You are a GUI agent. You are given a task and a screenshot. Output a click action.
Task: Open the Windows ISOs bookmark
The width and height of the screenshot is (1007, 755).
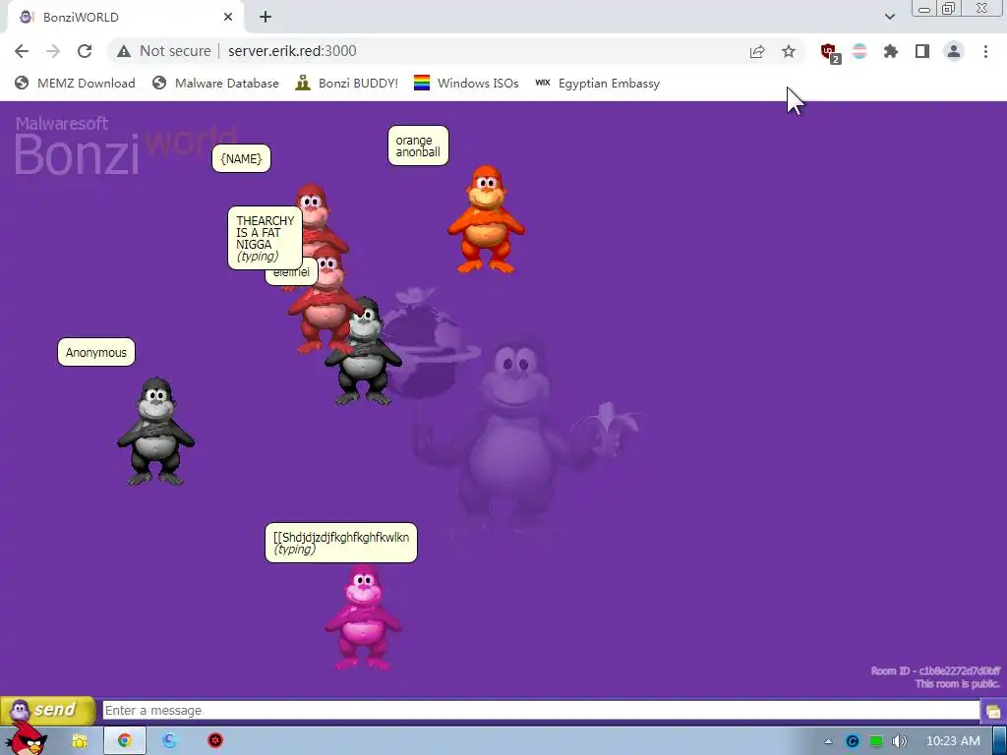click(x=466, y=83)
